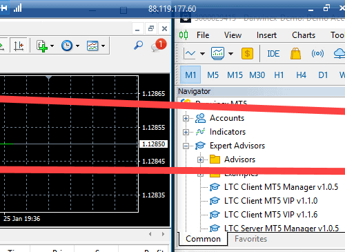Image resolution: width=345 pixels, height=252 pixels.
Task: Click the 1.12850 current price label
Action: click(153, 144)
